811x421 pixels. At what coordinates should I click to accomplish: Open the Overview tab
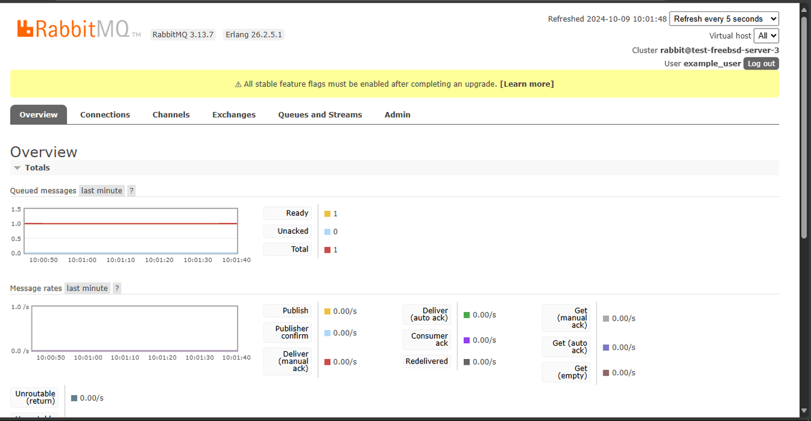tap(39, 115)
